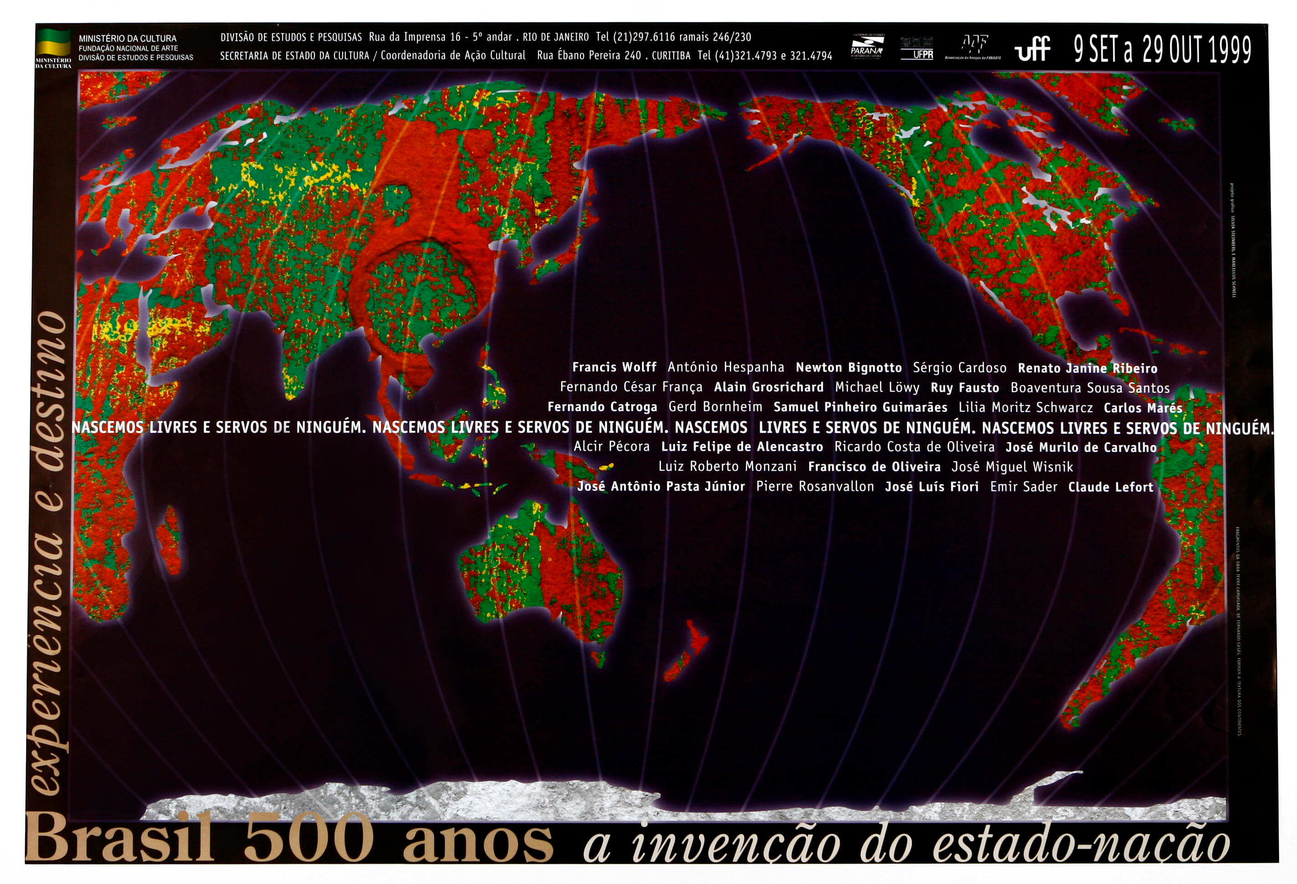Click the name 'José Luís Fiori'
Screen dimensions: 1297x884
(932, 487)
